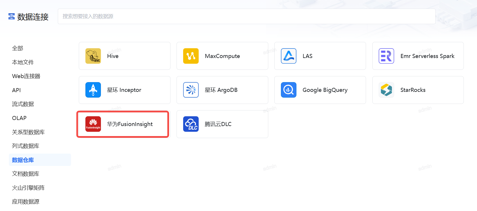
Task: Choose the 腾讯云DLC label
Action: (x=218, y=124)
